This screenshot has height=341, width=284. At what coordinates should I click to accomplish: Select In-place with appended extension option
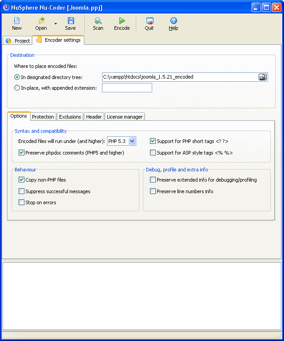pyautogui.click(x=17, y=88)
